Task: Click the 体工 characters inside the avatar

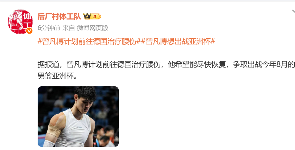Action: click(x=27, y=20)
